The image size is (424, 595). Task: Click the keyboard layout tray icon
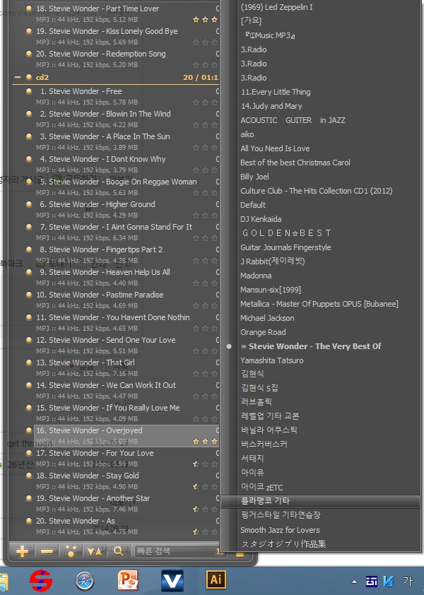[x=371, y=582]
